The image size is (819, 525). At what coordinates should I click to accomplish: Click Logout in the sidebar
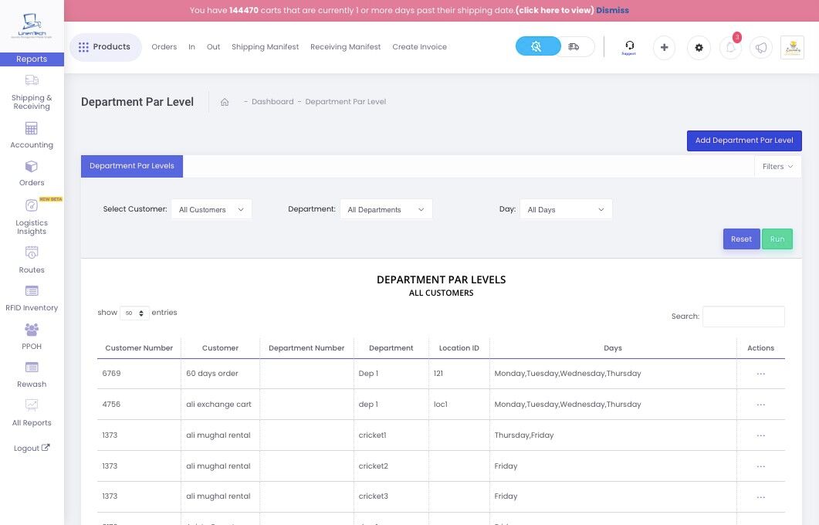[32, 449]
